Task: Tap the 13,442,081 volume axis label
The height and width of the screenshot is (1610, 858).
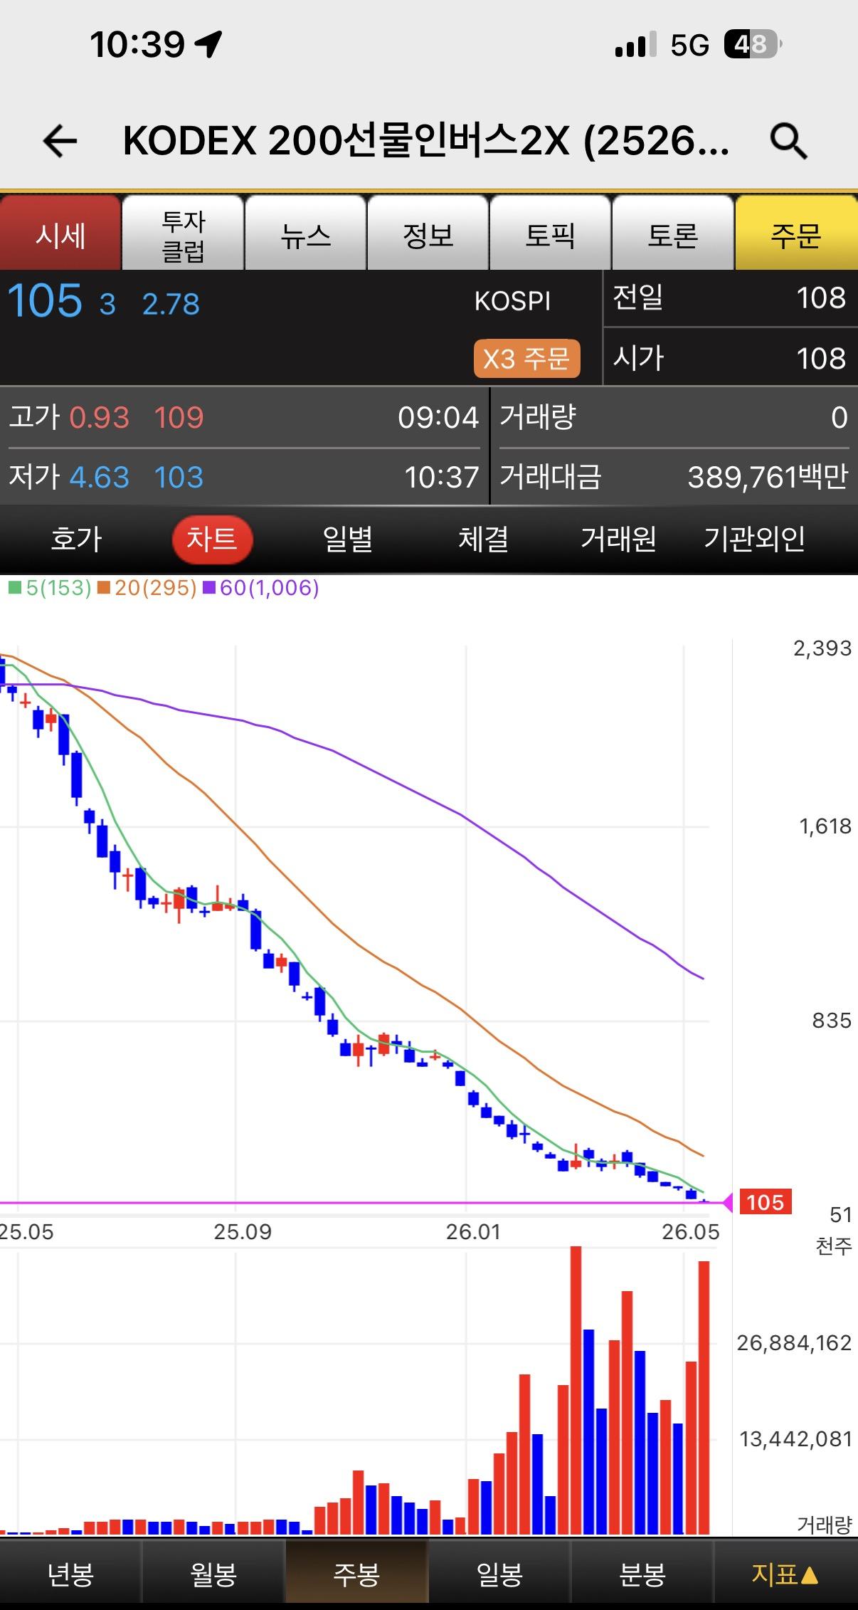Action: click(x=795, y=1439)
